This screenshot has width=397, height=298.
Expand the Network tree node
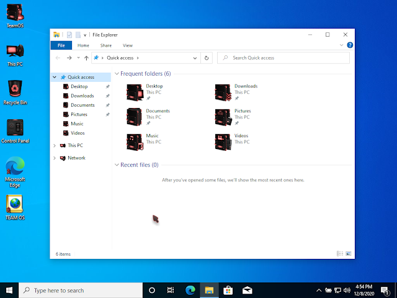(x=55, y=158)
